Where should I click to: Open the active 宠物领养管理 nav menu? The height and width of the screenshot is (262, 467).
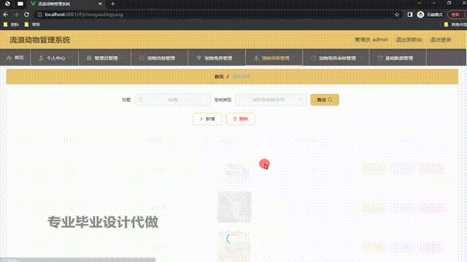(274, 57)
